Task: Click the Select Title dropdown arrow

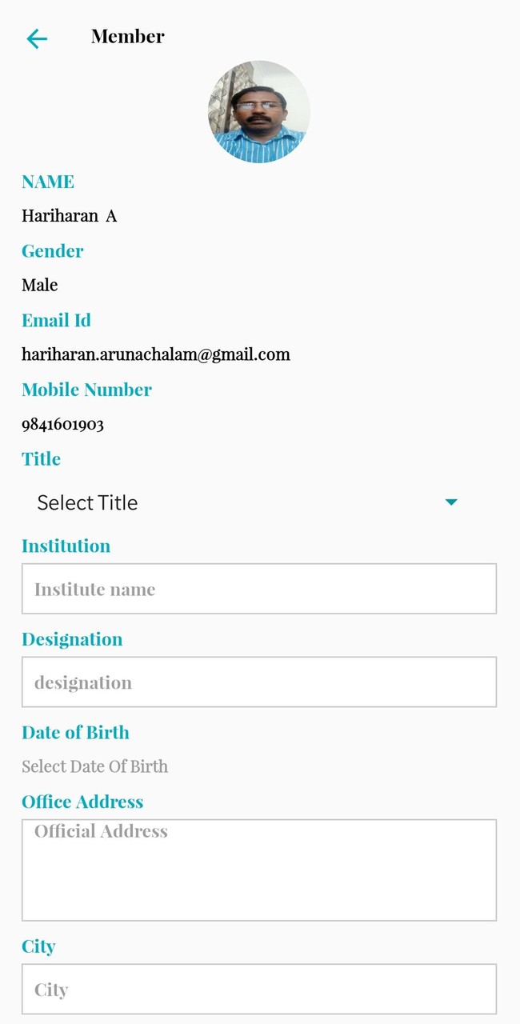Action: pyautogui.click(x=450, y=502)
